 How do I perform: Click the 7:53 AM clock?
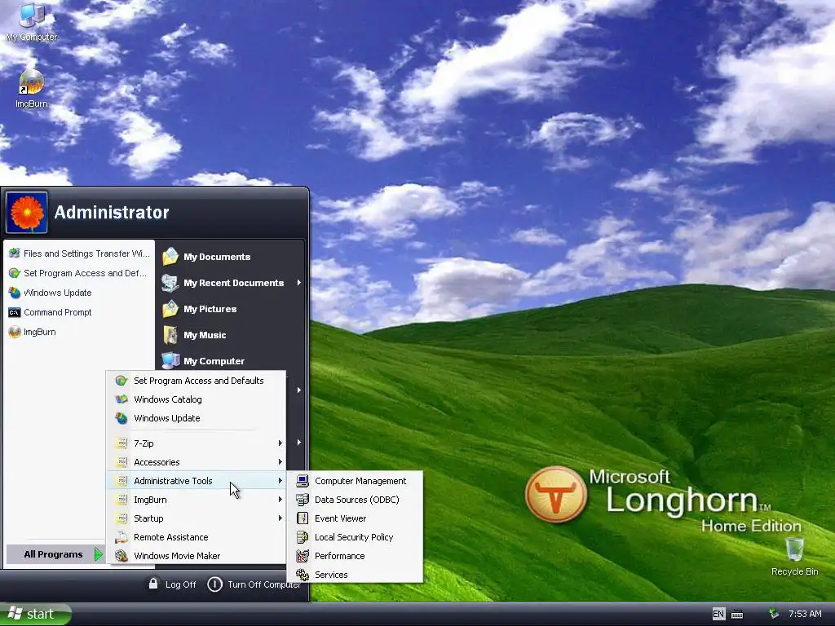coord(805,615)
